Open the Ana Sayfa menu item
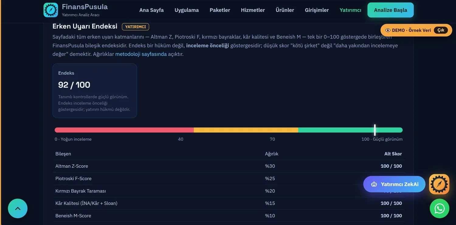 (x=151, y=10)
